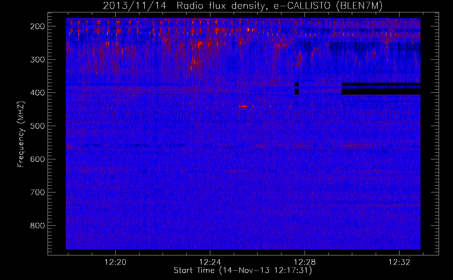Click the 12:32 time tick label
The image size is (453, 280).
pos(399,262)
